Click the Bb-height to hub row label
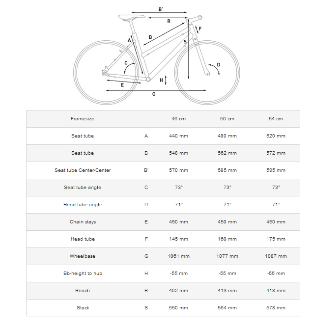The height and width of the screenshot is (329, 310). 83,274
